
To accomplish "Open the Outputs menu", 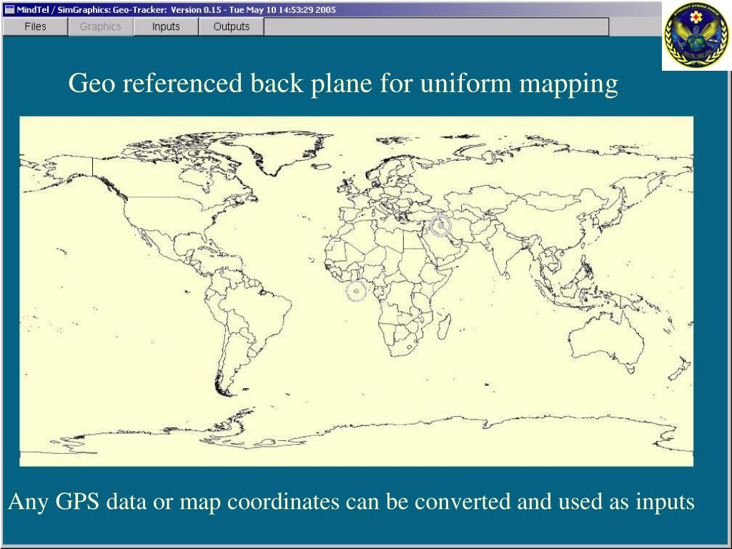I will [x=231, y=26].
